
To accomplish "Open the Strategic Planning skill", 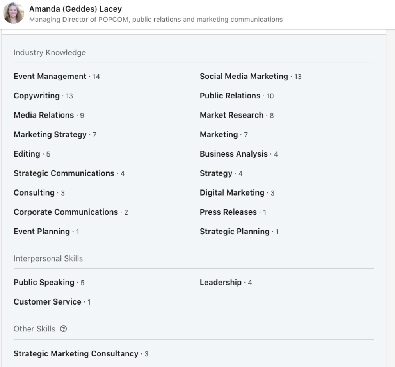I will (x=234, y=232).
